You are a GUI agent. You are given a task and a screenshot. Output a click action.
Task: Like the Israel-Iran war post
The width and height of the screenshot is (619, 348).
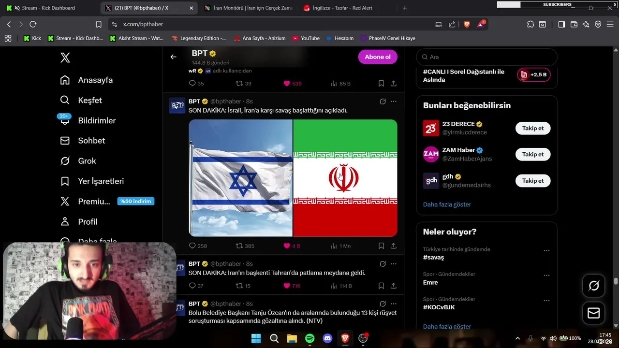(x=292, y=246)
